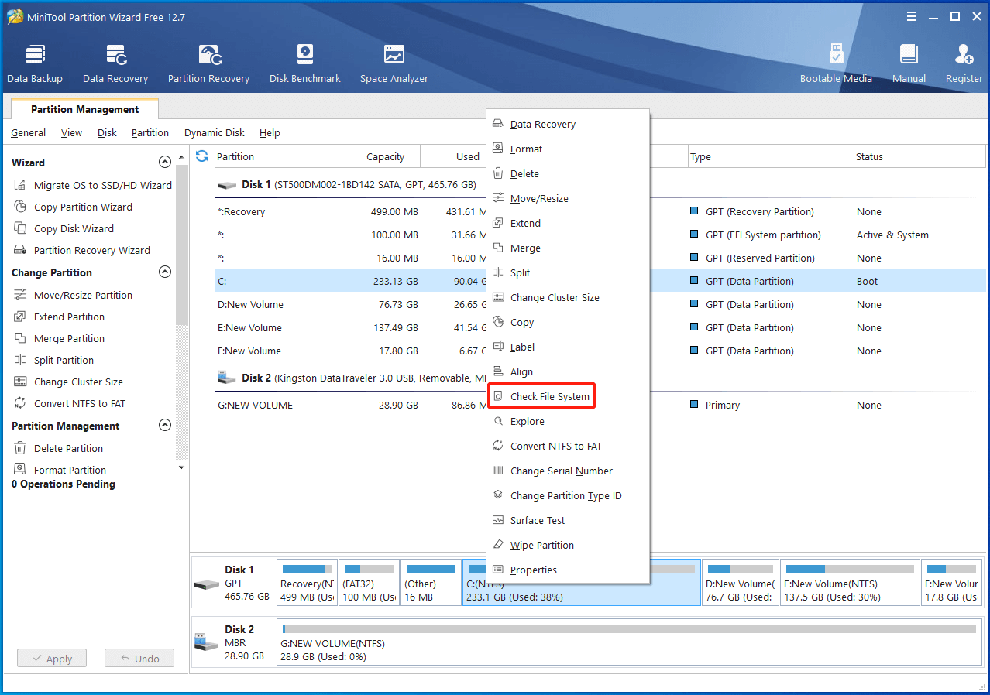The image size is (990, 695).
Task: Launch Copy Partition Wizard
Action: 73,207
